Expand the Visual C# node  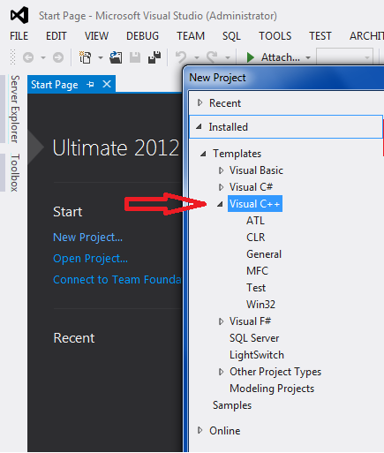221,187
